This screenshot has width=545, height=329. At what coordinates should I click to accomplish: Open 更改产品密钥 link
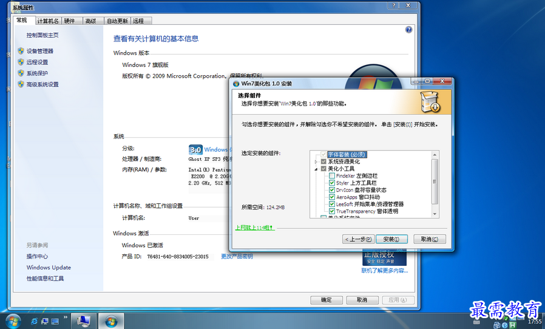(237, 257)
